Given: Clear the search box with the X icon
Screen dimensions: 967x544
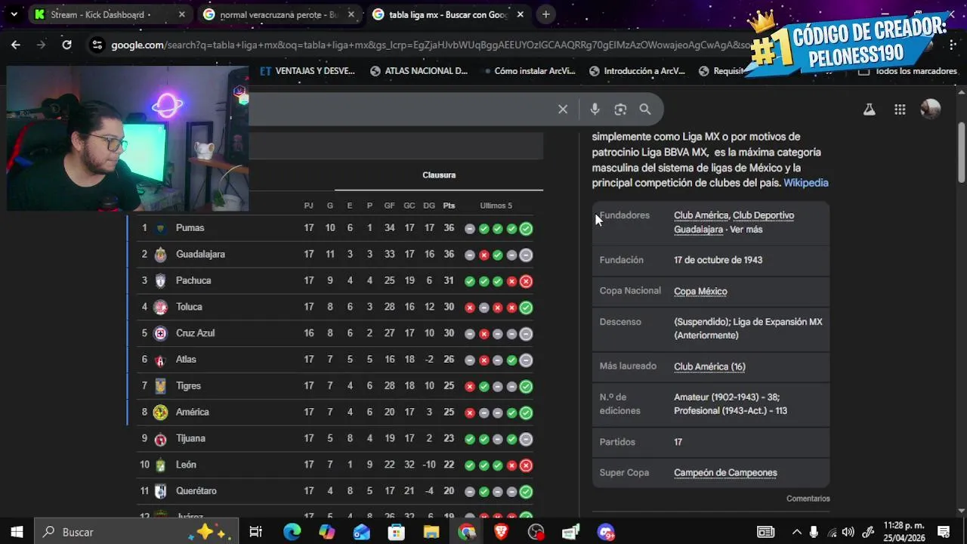Looking at the screenshot, I should coord(563,110).
